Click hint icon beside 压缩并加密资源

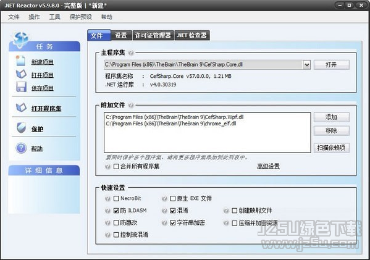(226, 223)
